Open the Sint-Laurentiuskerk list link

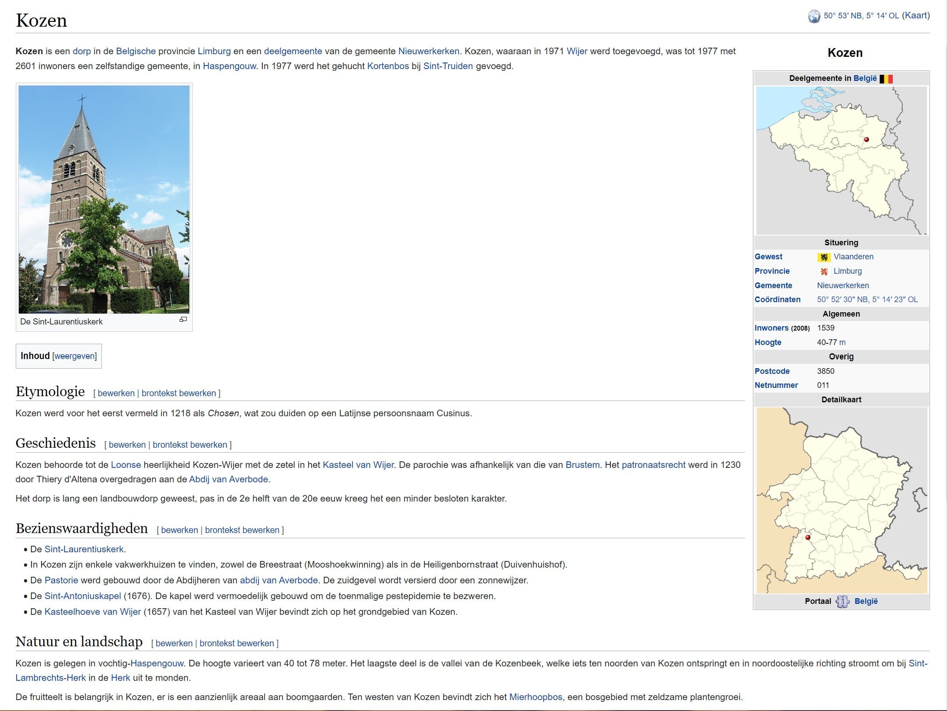tap(84, 549)
